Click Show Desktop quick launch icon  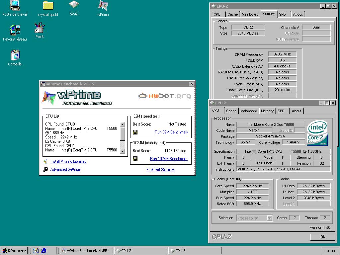tap(36, 251)
